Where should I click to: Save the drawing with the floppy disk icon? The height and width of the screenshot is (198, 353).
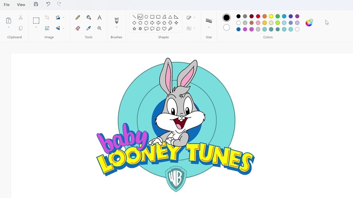click(x=36, y=4)
